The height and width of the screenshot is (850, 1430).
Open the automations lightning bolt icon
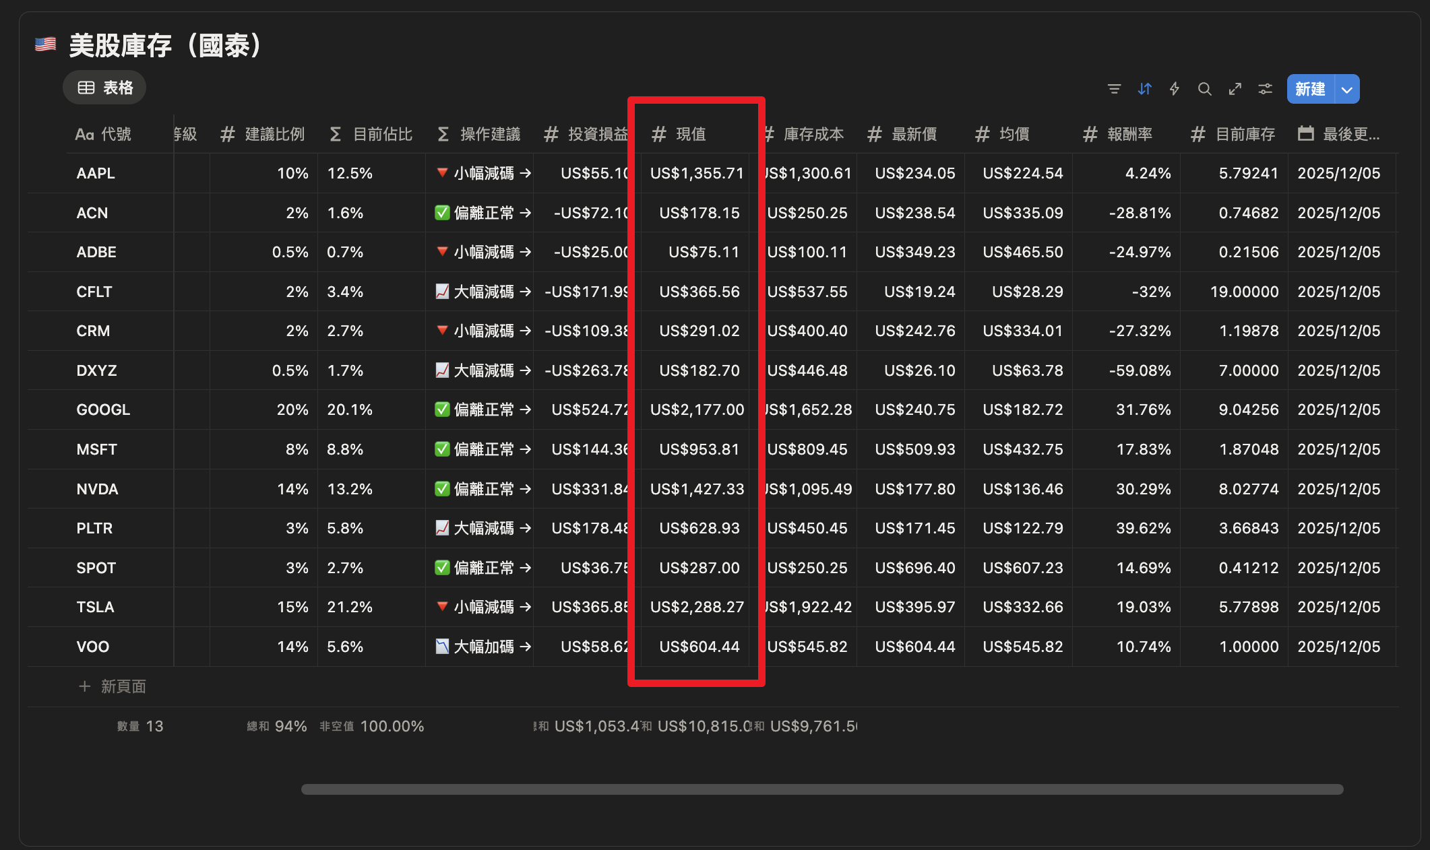1175,89
